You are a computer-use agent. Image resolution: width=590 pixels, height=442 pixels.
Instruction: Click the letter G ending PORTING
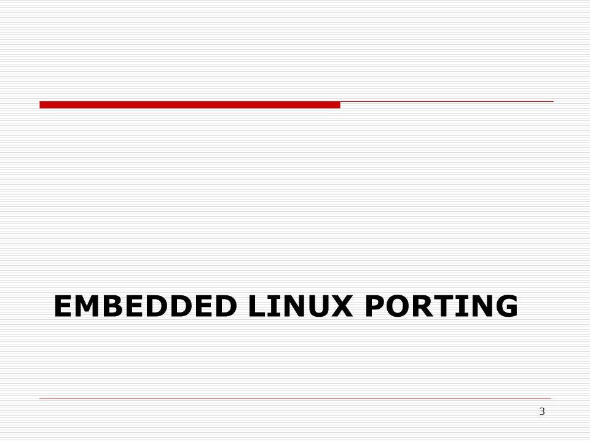507,306
